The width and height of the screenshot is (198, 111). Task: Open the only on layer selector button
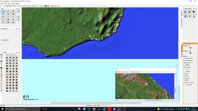pos(186,76)
